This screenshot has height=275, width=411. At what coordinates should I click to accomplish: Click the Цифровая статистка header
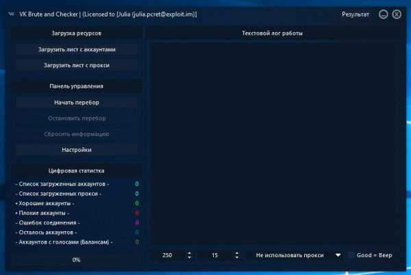pos(76,170)
